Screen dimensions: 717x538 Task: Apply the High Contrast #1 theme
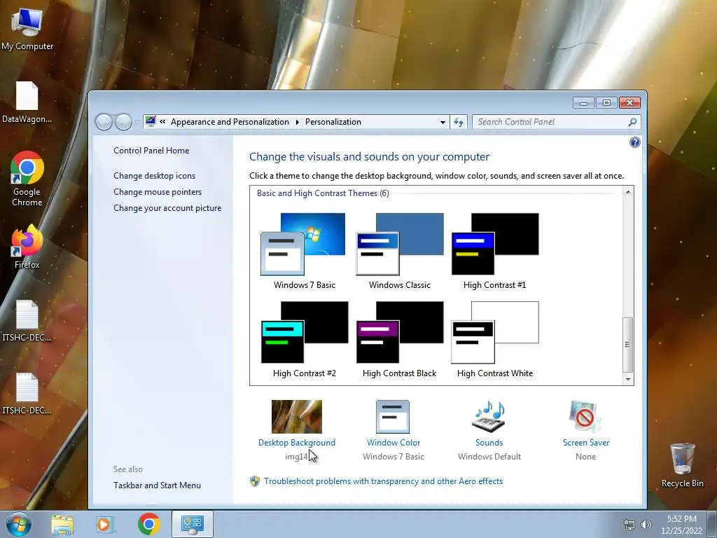[495, 251]
